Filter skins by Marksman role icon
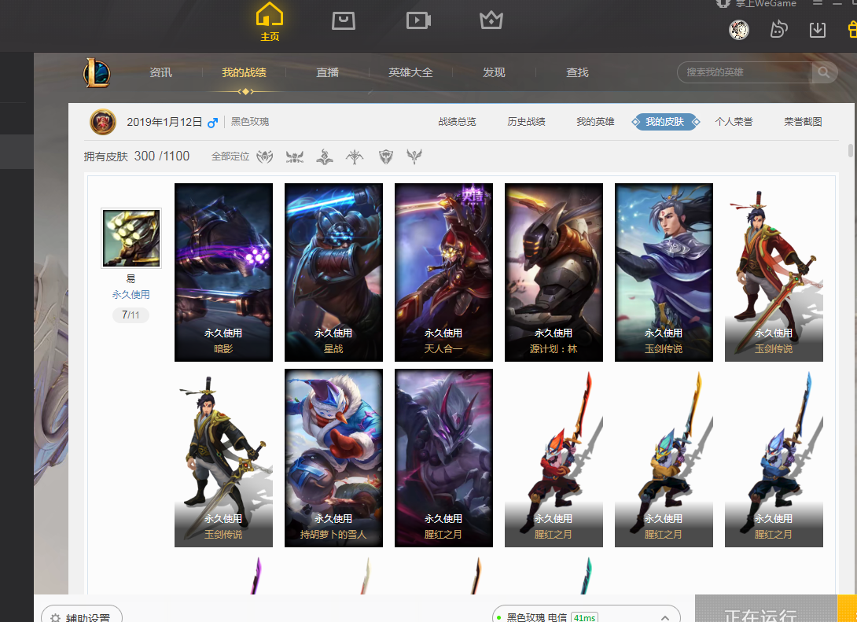 (355, 156)
